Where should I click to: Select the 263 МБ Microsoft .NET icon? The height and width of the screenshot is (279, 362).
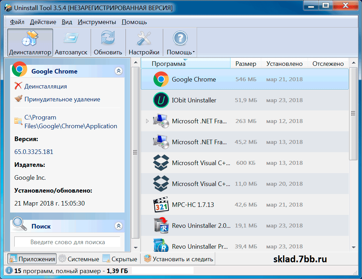click(x=161, y=121)
